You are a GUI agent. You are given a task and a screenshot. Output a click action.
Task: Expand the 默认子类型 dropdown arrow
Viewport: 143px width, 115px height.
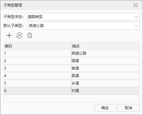pos(136,26)
